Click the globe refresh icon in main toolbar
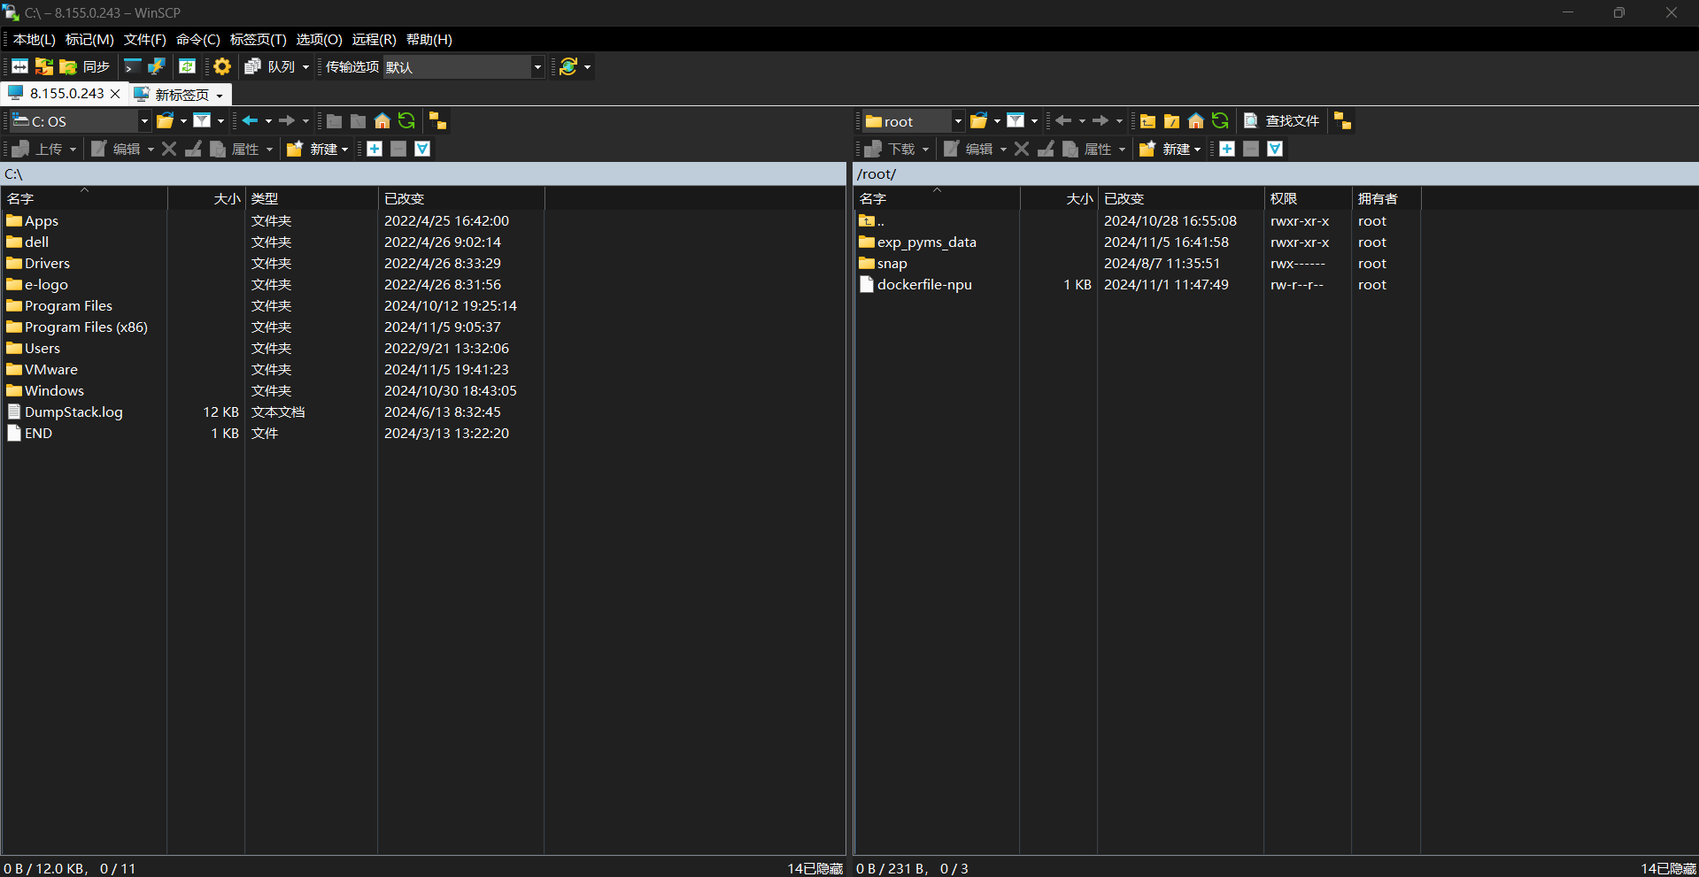The height and width of the screenshot is (877, 1699). pyautogui.click(x=568, y=66)
